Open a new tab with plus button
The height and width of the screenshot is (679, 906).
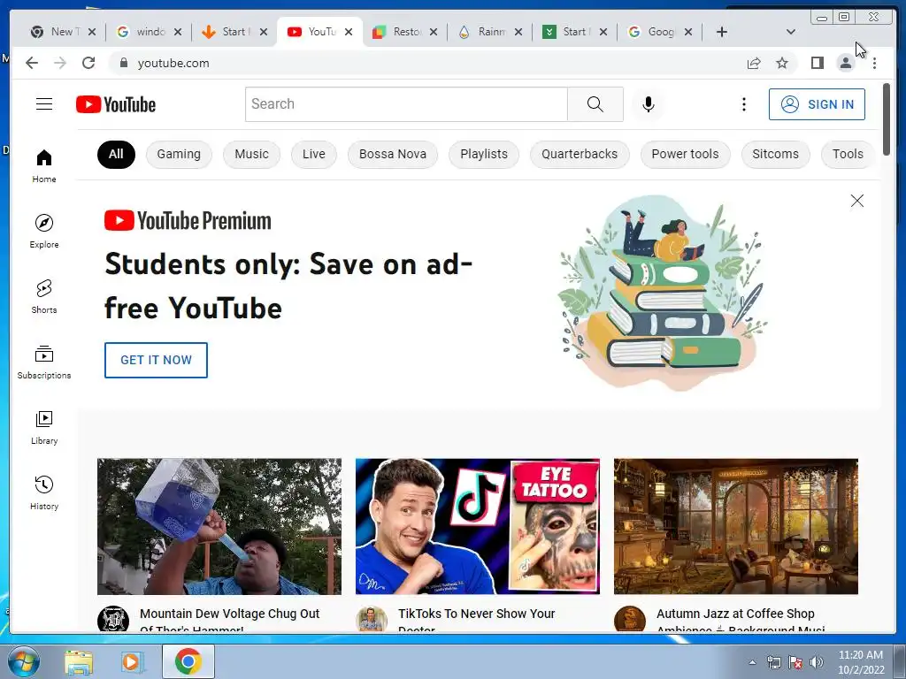click(x=722, y=32)
